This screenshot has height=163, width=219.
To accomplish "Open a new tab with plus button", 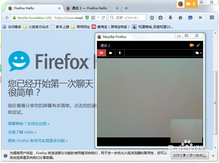I will (126, 8).
